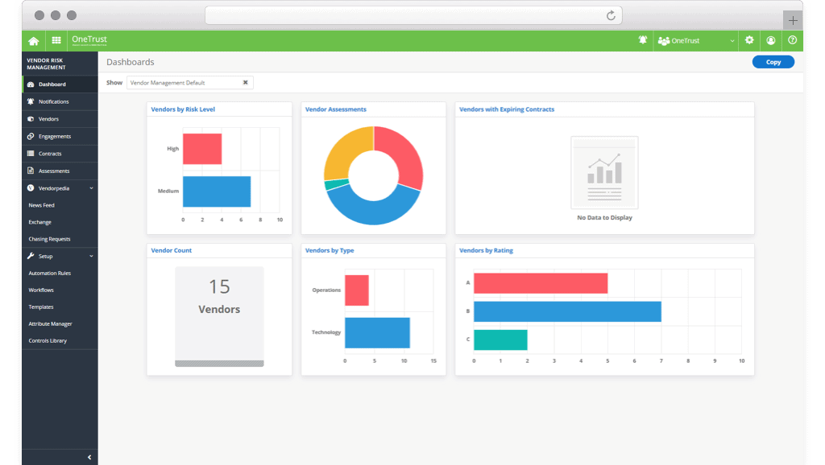The height and width of the screenshot is (465, 825).
Task: Click the notification bell icon in header
Action: [643, 40]
